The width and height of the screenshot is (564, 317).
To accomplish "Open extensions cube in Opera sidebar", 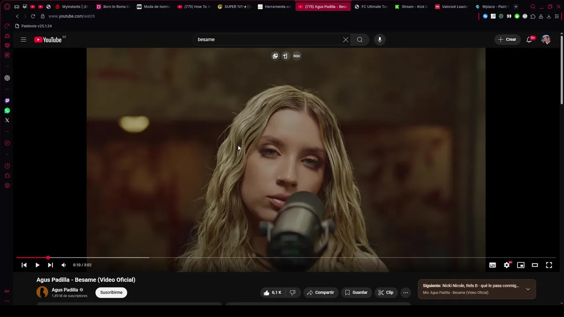I will click(7, 176).
